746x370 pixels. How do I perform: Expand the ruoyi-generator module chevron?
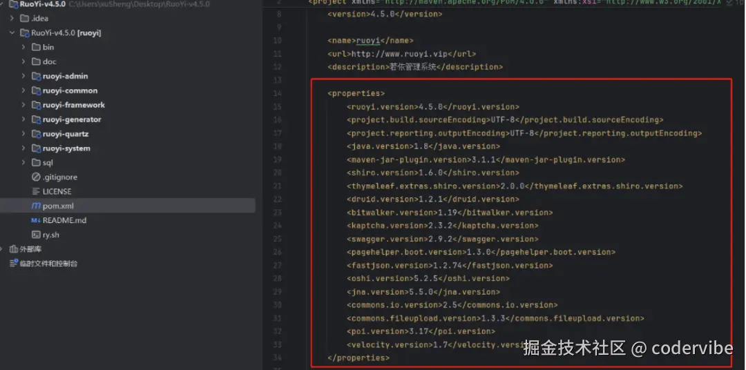(23, 119)
